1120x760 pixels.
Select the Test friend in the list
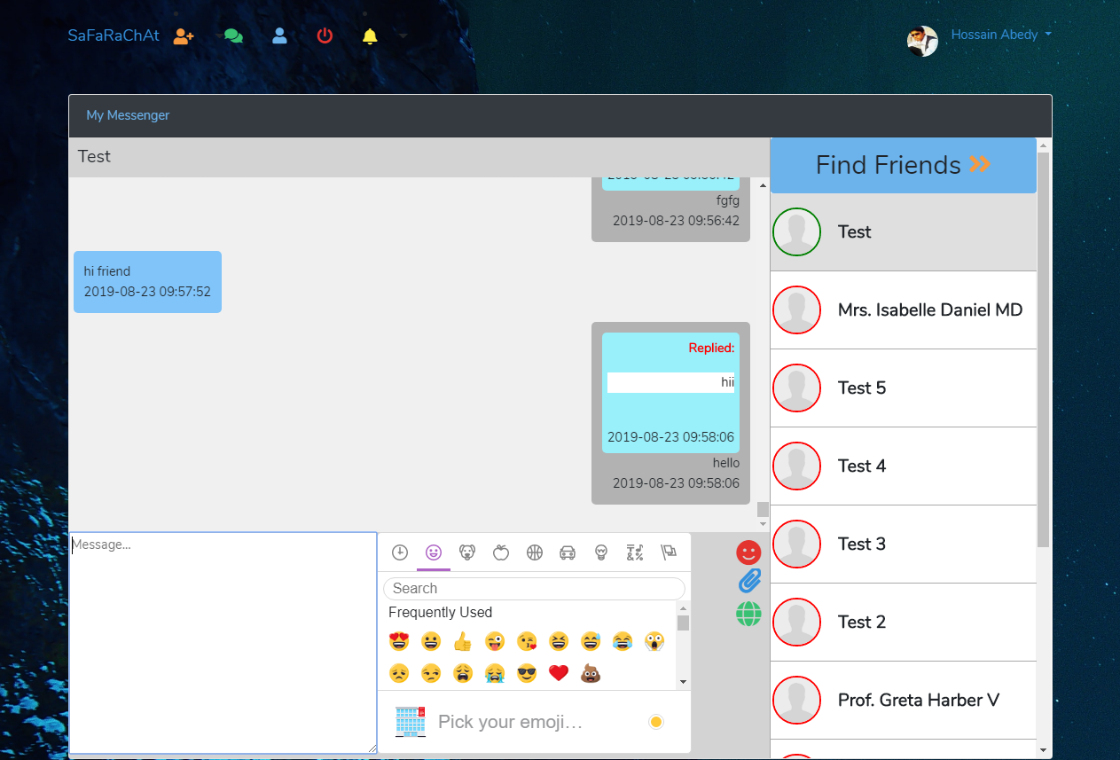[x=904, y=232]
